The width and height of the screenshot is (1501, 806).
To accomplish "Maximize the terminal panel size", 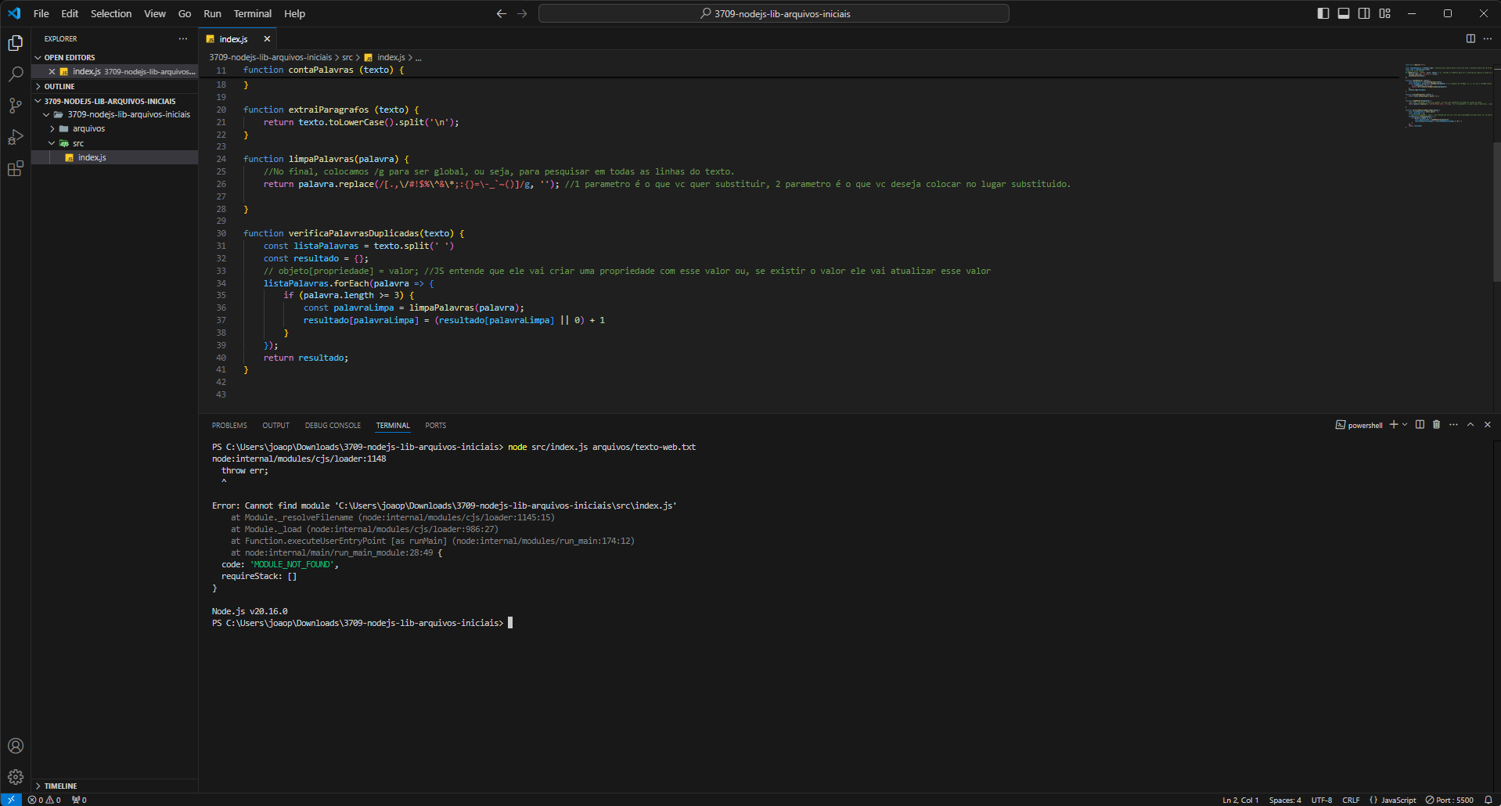I will 1470,425.
